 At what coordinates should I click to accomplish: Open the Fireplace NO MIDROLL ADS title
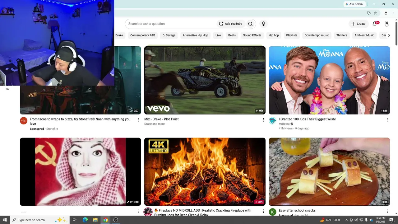coord(203,212)
